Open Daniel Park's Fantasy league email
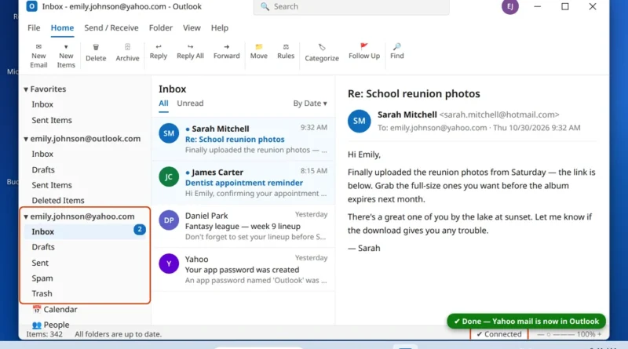This screenshot has width=628, height=349. click(x=243, y=226)
